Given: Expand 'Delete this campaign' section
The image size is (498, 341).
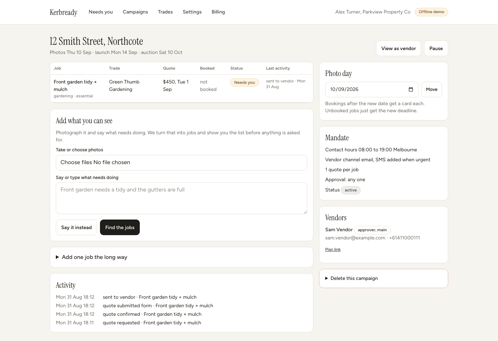Looking at the screenshot, I should (x=383, y=278).
